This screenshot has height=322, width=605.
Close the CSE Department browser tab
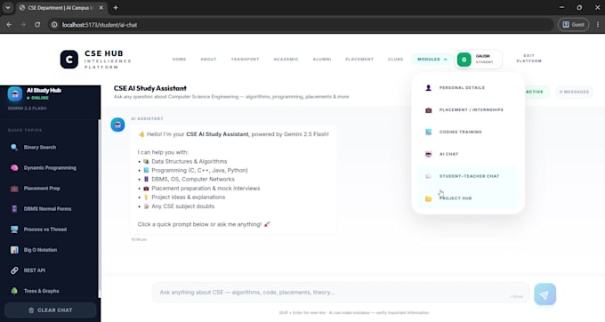click(x=101, y=8)
